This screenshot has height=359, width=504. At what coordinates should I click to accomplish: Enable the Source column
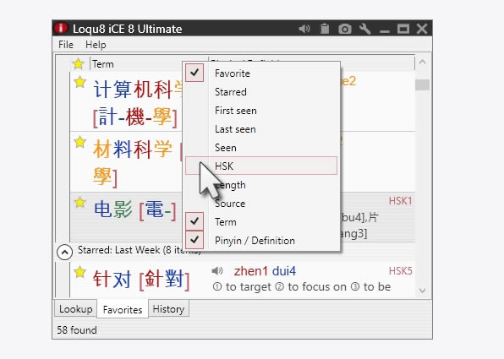(261, 204)
